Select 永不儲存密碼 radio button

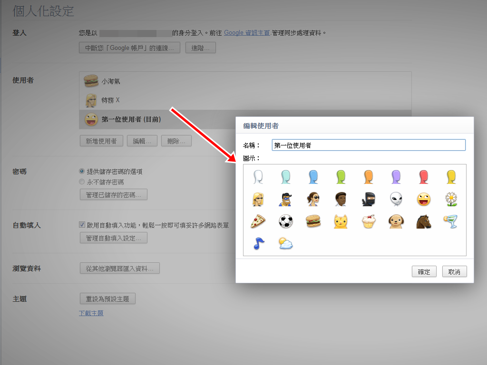[82, 182]
